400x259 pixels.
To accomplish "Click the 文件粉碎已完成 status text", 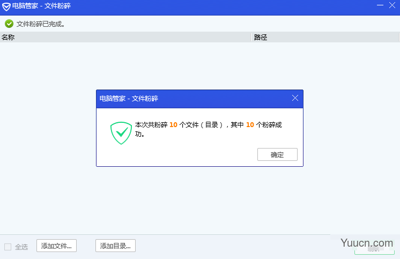I will click(41, 24).
